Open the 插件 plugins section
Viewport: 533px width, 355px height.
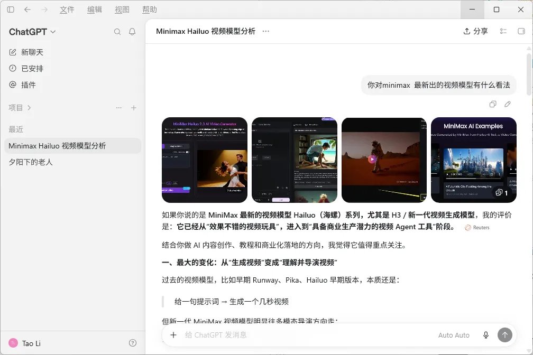click(22, 85)
